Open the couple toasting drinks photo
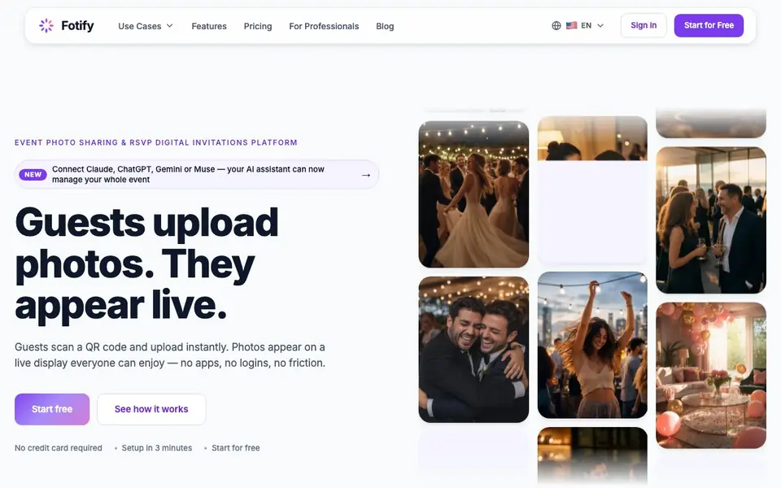 (x=711, y=220)
